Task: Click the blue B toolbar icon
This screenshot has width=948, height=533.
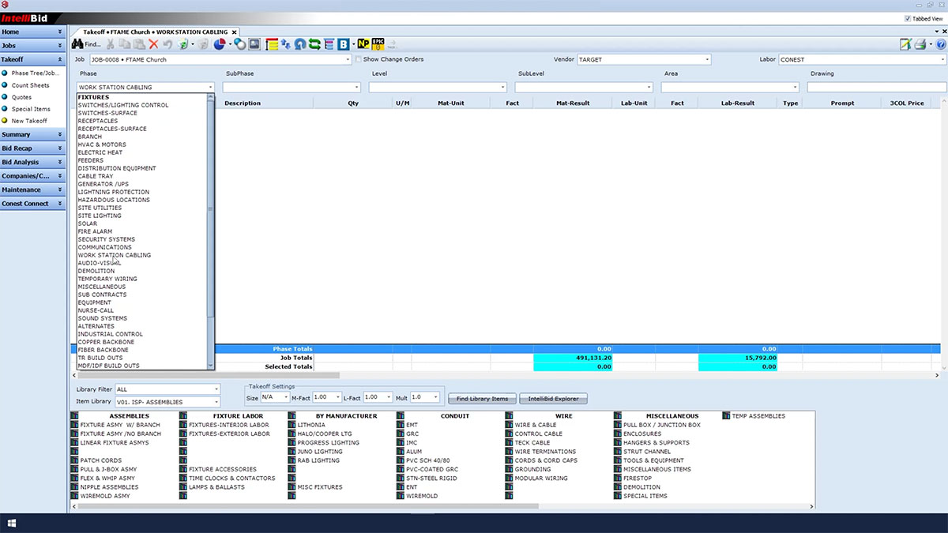Action: (x=344, y=45)
